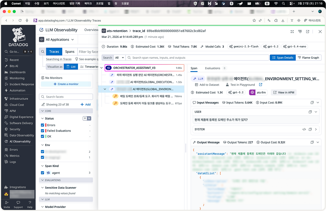The height and width of the screenshot is (211, 326).
Task: Open APM in the left sidebar
Action: pyautogui.click(x=13, y=111)
